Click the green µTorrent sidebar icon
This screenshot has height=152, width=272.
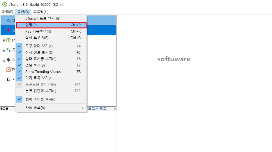coord(8,40)
